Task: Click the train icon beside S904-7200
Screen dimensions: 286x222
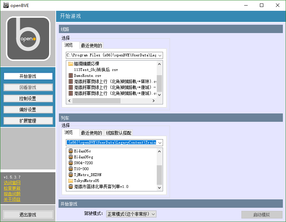Action: 71,163
